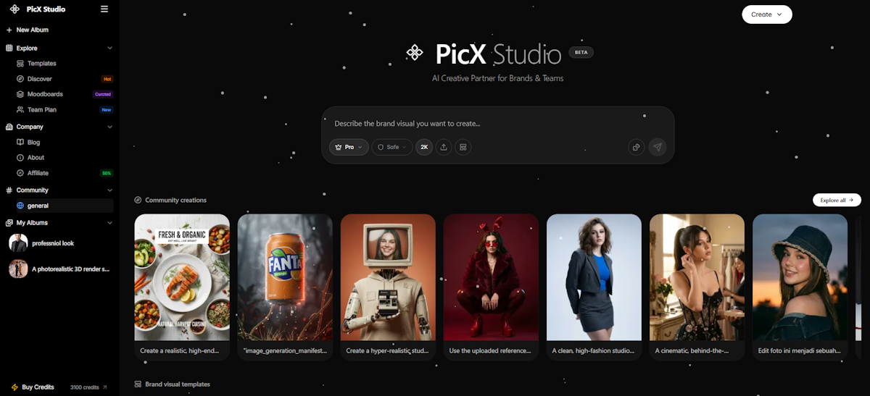Open the professniol look album
This screenshot has width=870, height=396.
click(61, 243)
